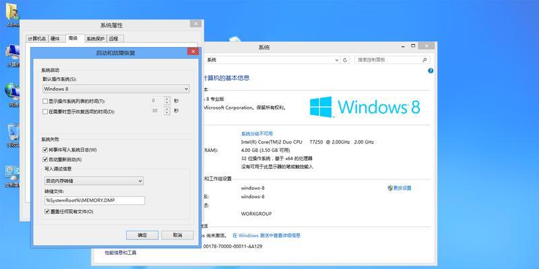539x269 pixels.
Task: Switch to the 硬件 tab
Action: coord(55,39)
